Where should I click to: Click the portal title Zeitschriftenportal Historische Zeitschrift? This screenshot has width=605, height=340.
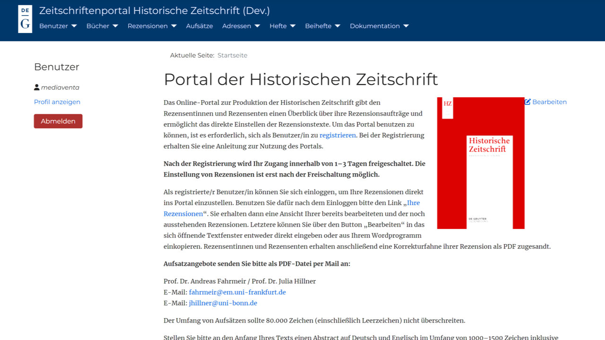[x=154, y=10]
